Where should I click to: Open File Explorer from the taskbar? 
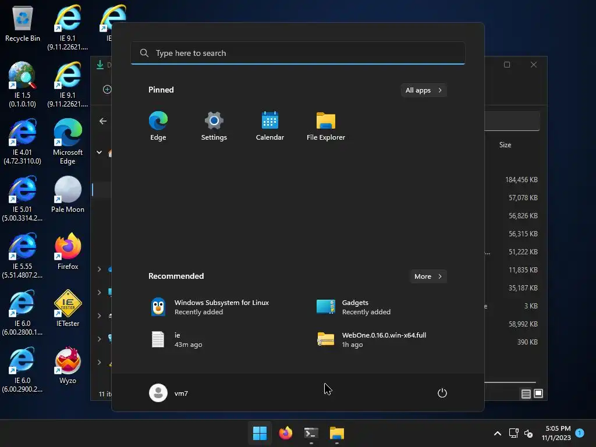(x=337, y=433)
